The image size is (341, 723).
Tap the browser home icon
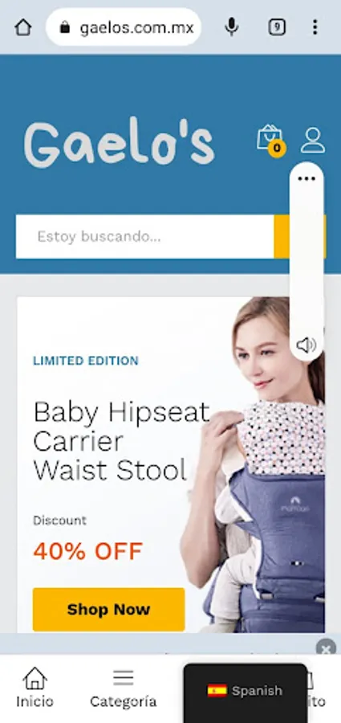point(23,27)
